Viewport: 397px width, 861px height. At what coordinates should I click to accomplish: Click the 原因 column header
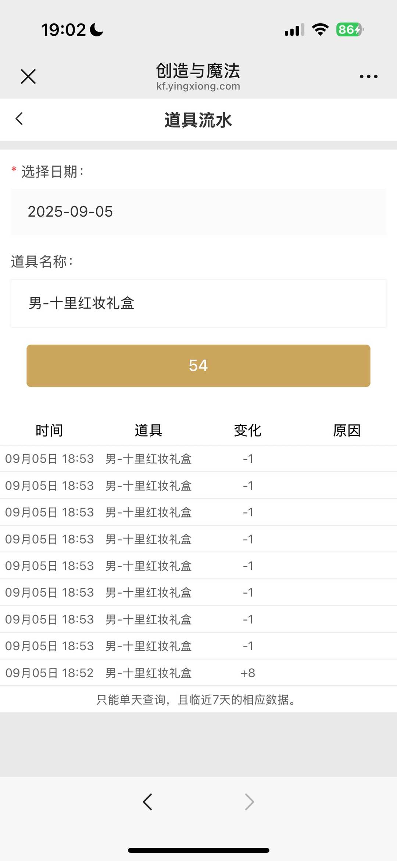(x=347, y=430)
